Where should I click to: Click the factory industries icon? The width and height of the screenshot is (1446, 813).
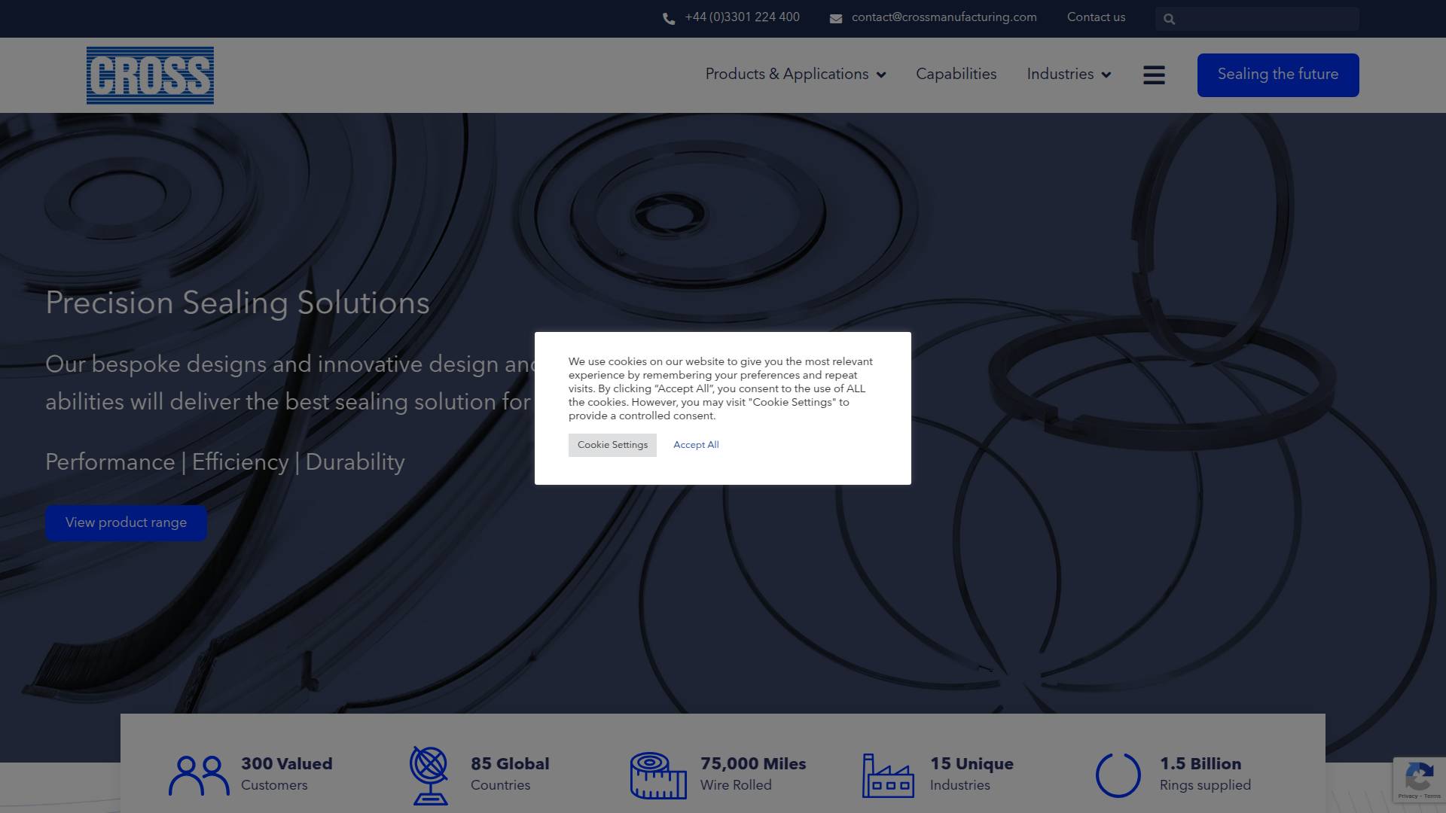point(888,775)
